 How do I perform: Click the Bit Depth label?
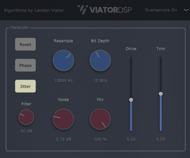(x=100, y=41)
